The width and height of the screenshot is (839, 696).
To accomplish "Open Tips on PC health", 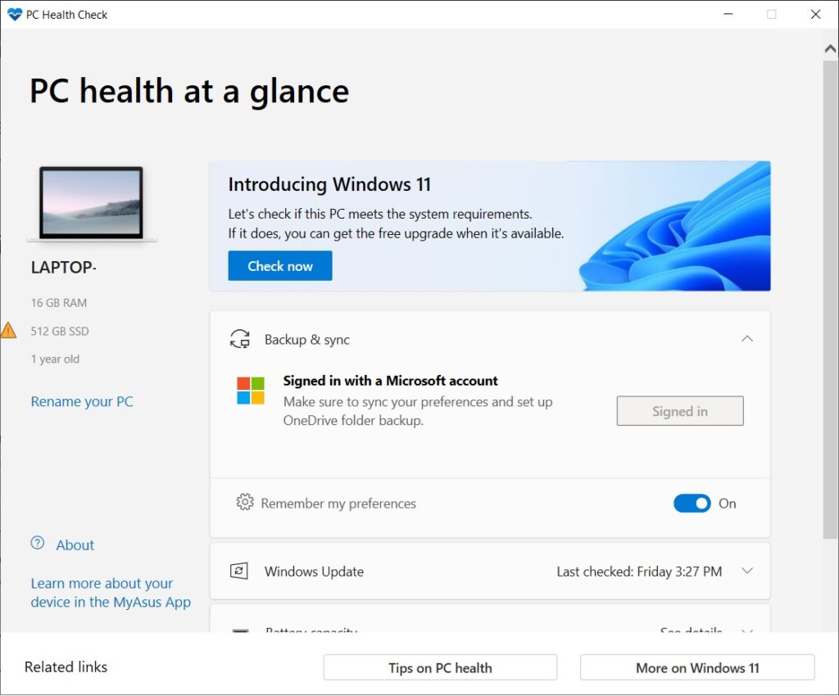I will pyautogui.click(x=440, y=667).
